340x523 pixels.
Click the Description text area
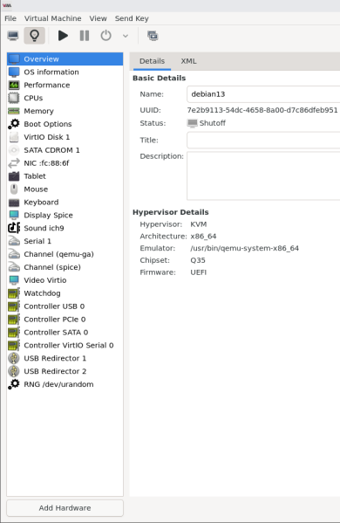263,175
